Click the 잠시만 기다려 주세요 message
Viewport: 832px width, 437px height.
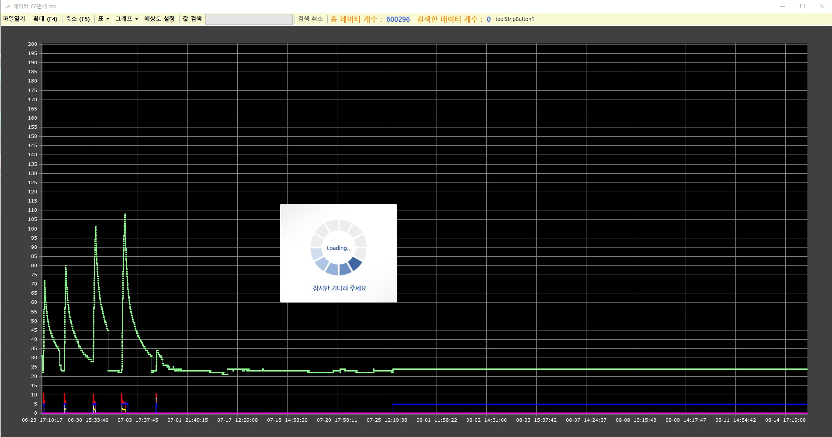(340, 288)
